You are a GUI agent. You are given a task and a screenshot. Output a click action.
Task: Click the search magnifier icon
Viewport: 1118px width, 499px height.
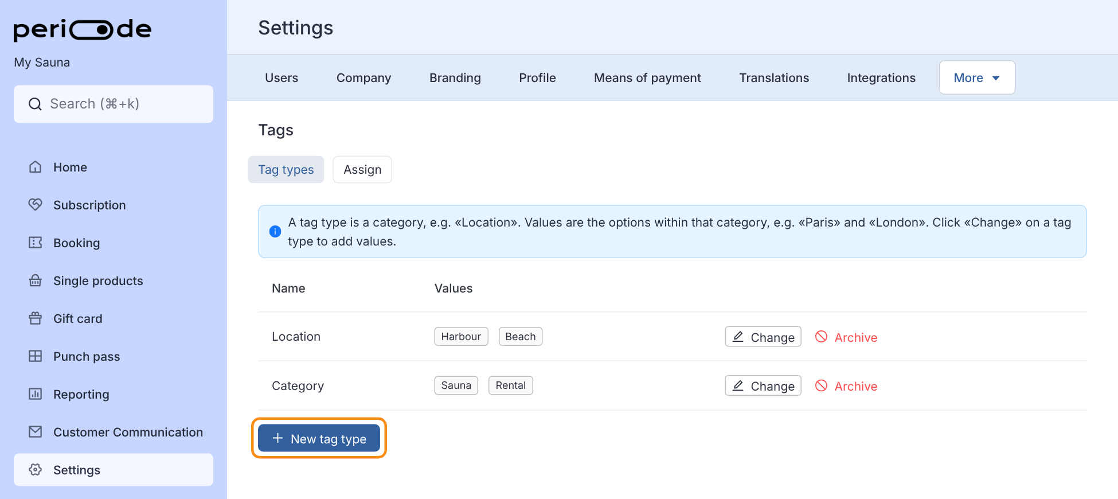[x=36, y=104]
